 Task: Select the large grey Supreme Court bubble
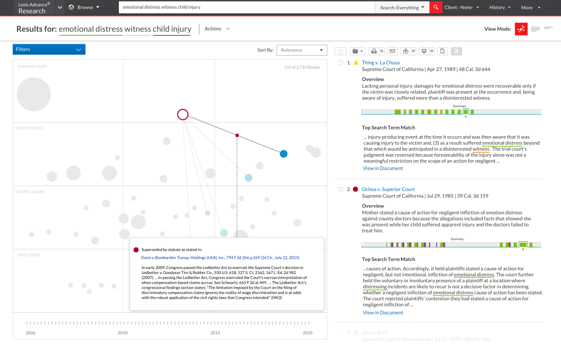[x=33, y=94]
